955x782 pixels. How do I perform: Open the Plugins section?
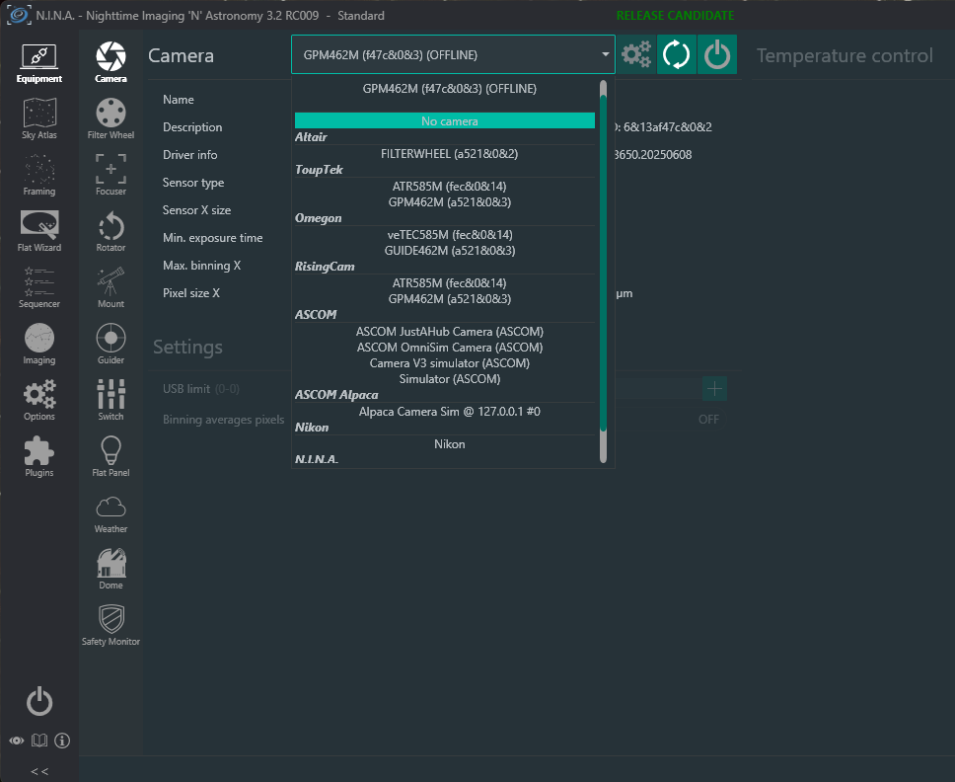tap(39, 456)
